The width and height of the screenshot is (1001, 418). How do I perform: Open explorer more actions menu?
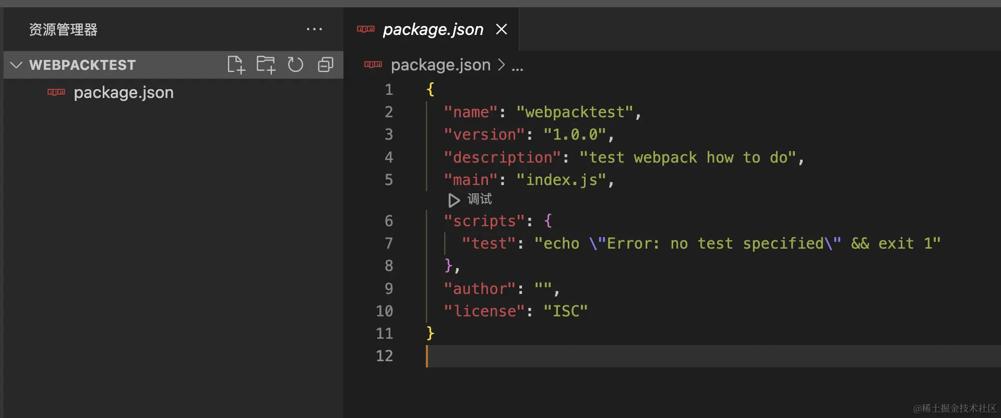tap(314, 29)
